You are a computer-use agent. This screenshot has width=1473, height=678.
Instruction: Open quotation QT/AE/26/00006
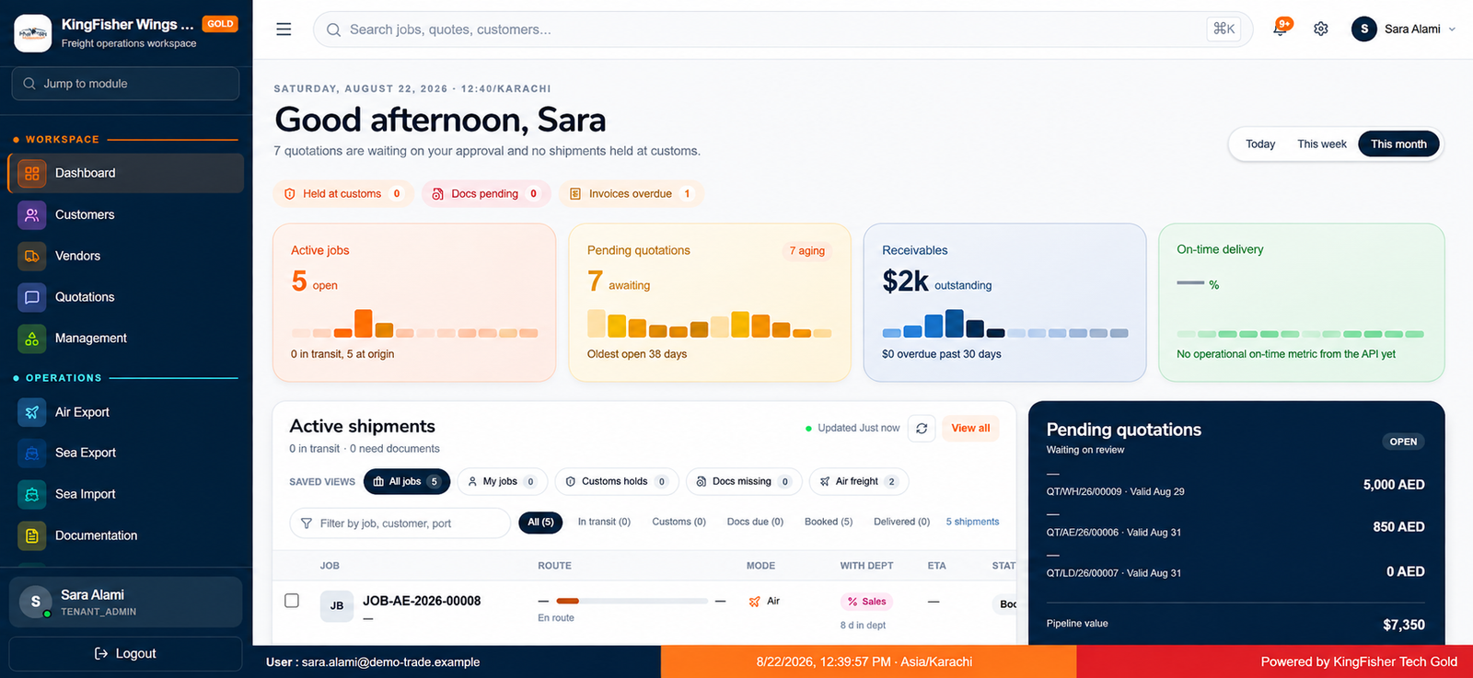pos(1235,525)
